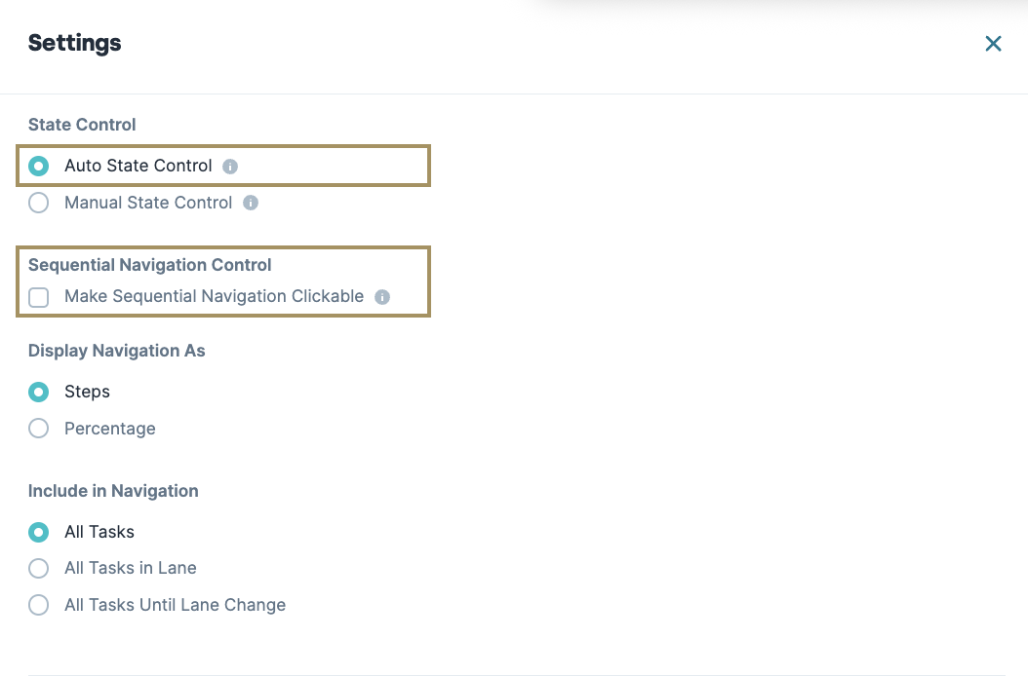Enable Make Sequential Navigation Clickable
Viewport: 1028px width, 676px height.
pyautogui.click(x=38, y=297)
